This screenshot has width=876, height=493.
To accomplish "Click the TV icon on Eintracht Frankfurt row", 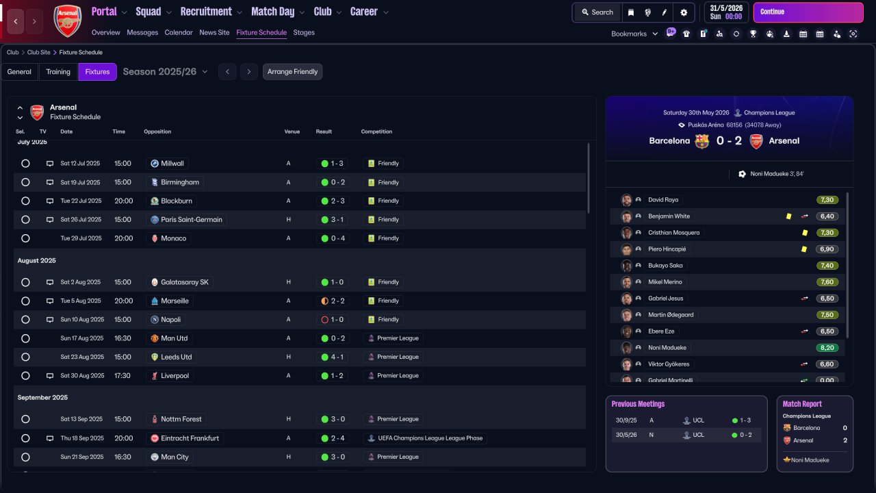I will pyautogui.click(x=49, y=438).
